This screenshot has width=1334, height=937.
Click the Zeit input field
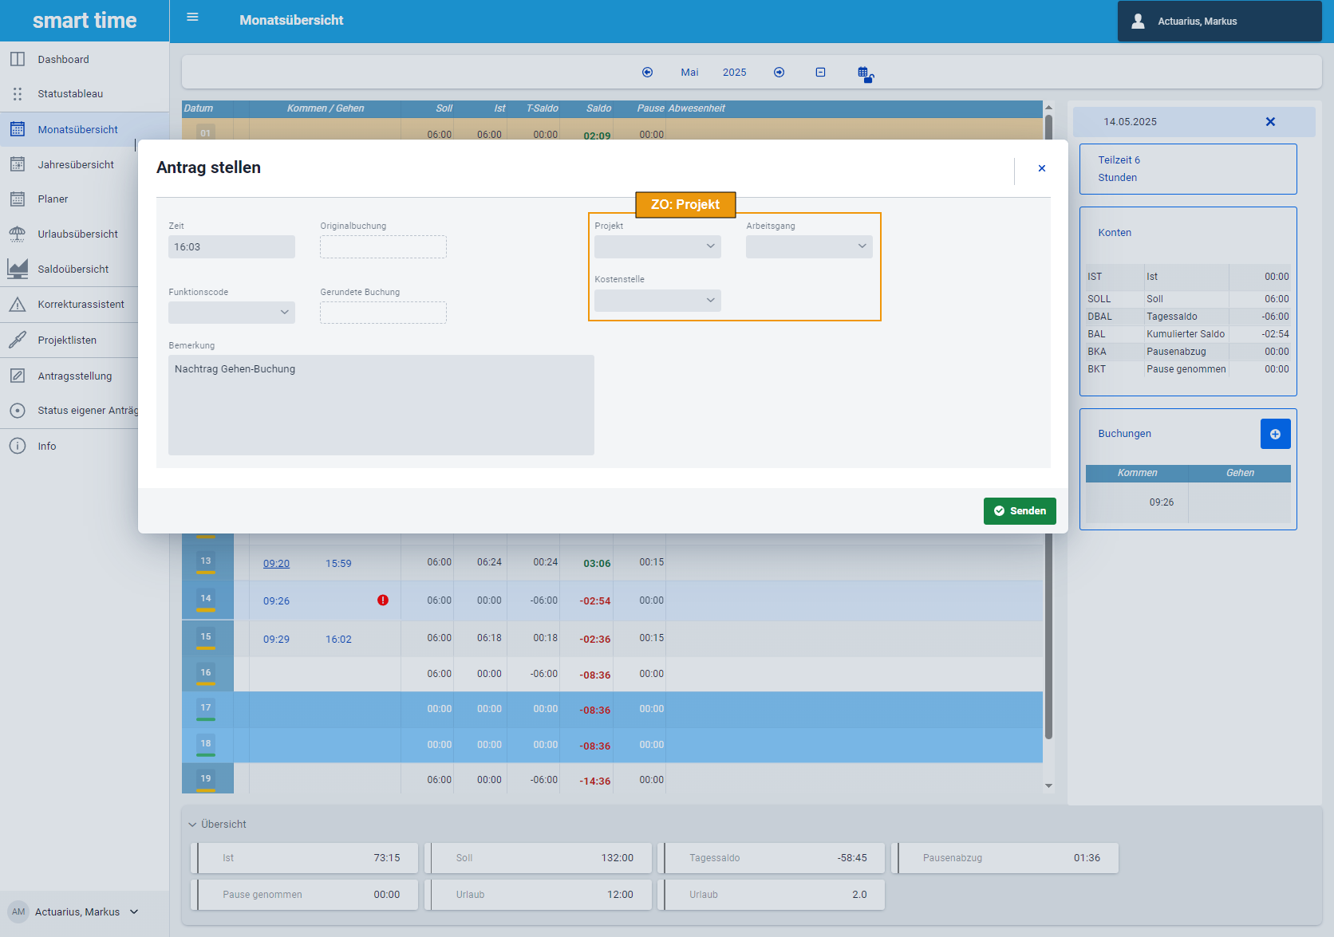click(x=231, y=247)
